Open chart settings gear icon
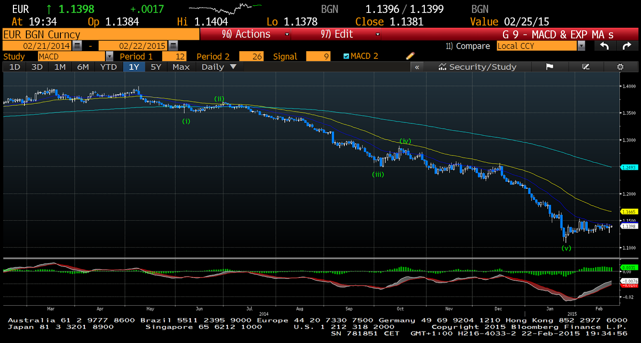Image resolution: width=641 pixels, height=343 pixels. tap(620, 67)
